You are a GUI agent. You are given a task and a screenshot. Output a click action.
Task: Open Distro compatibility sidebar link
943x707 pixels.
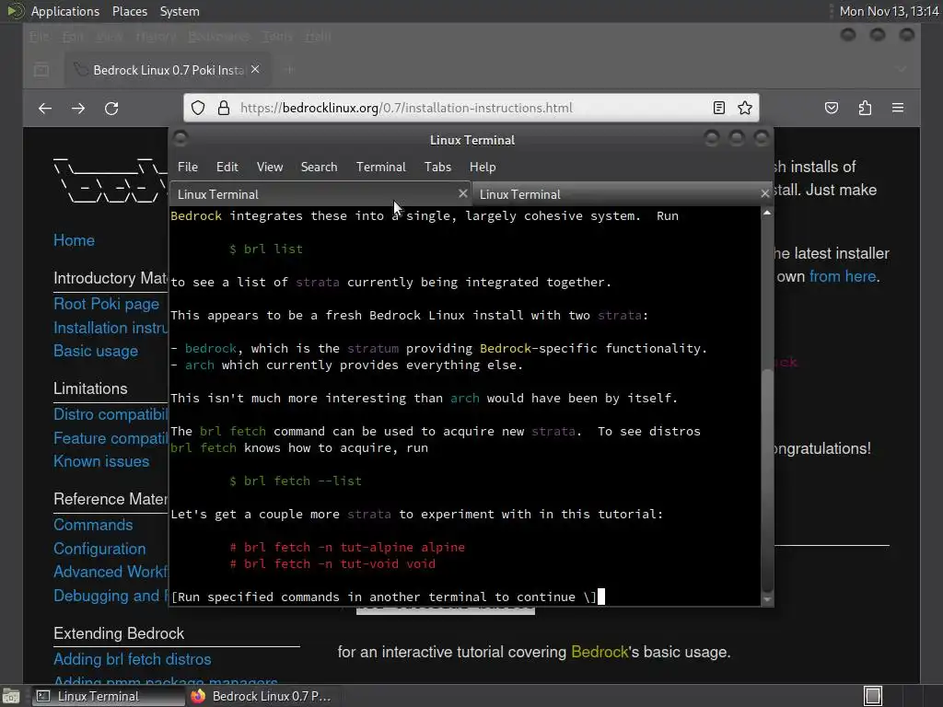pyautogui.click(x=111, y=414)
